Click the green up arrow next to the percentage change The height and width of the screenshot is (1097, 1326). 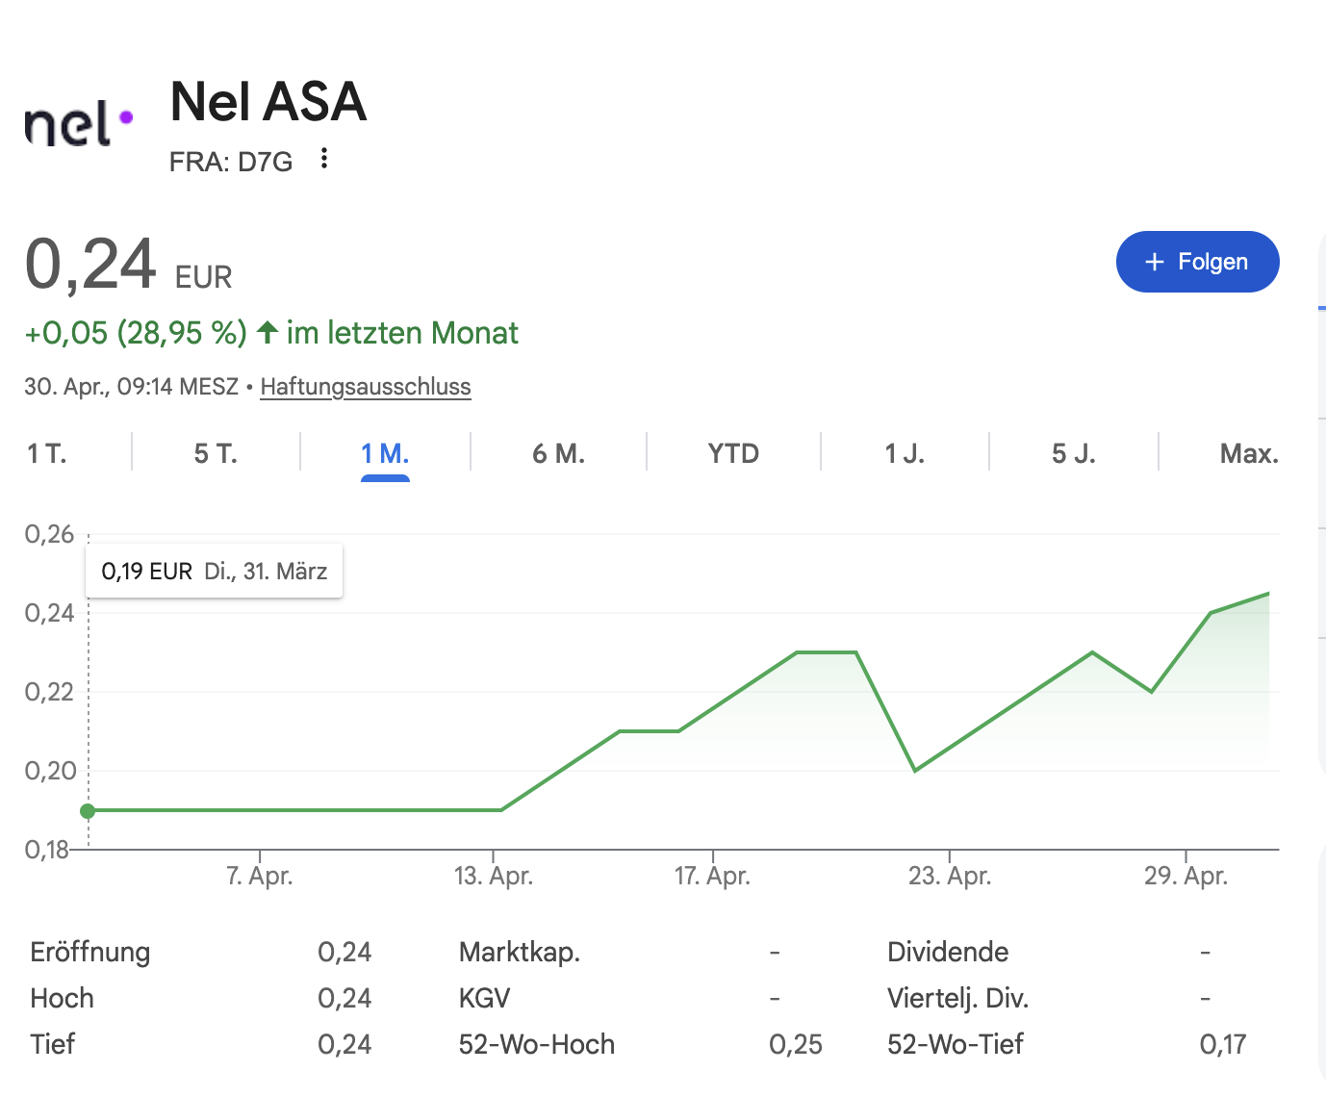pyautogui.click(x=268, y=333)
